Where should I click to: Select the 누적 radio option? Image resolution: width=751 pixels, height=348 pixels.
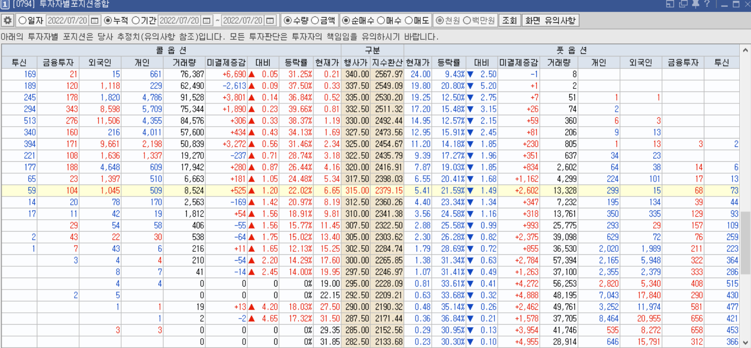[x=116, y=21]
